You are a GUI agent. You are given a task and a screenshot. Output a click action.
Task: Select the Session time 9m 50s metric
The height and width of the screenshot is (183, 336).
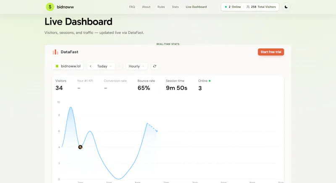(176, 85)
